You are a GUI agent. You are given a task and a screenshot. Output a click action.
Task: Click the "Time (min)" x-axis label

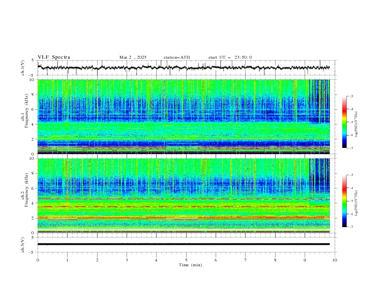190,265
